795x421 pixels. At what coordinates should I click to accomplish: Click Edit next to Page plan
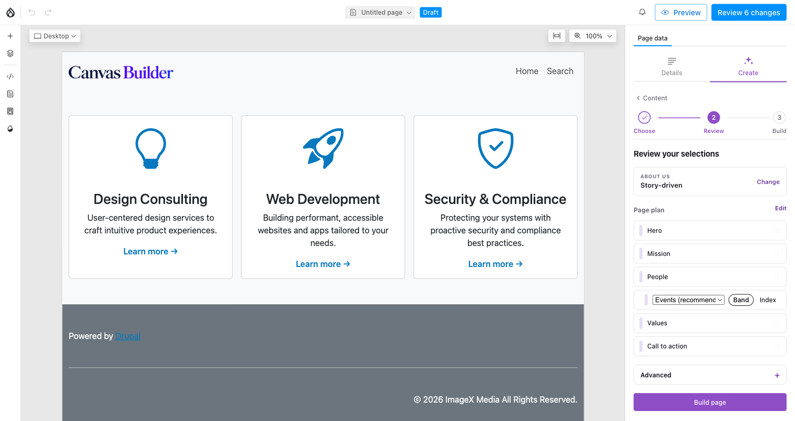781,208
